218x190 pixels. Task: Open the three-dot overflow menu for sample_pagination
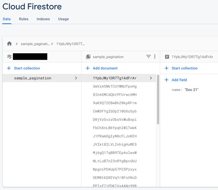[x=155, y=56]
